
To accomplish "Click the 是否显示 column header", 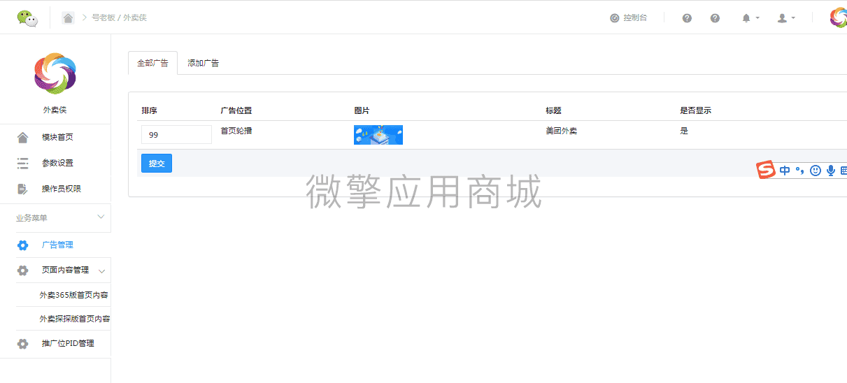I will tap(696, 110).
